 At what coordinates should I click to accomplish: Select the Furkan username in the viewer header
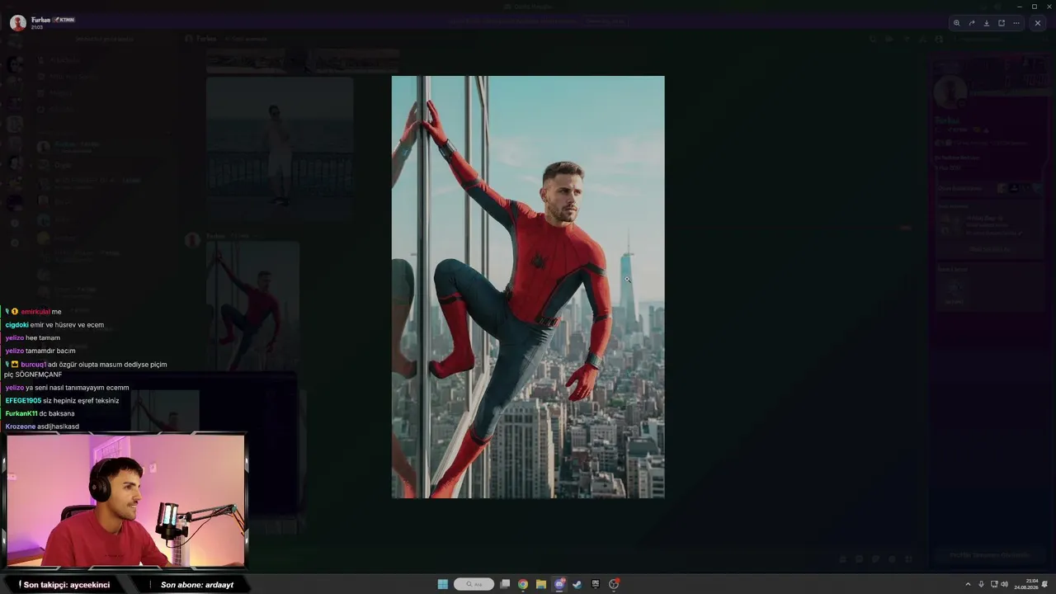[40, 19]
